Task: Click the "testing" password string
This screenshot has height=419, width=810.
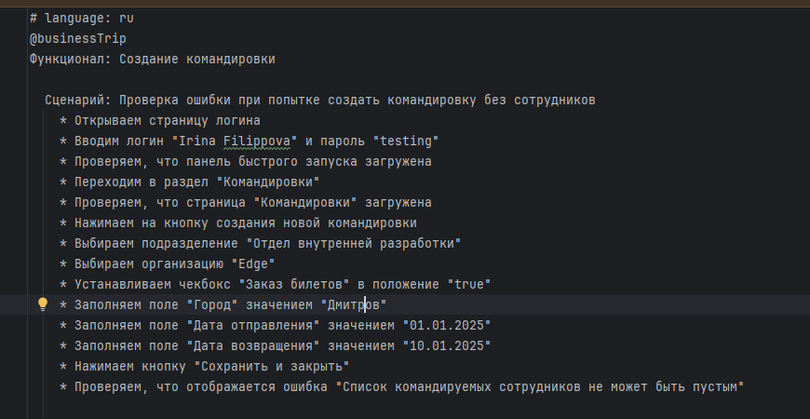Action: [x=406, y=141]
